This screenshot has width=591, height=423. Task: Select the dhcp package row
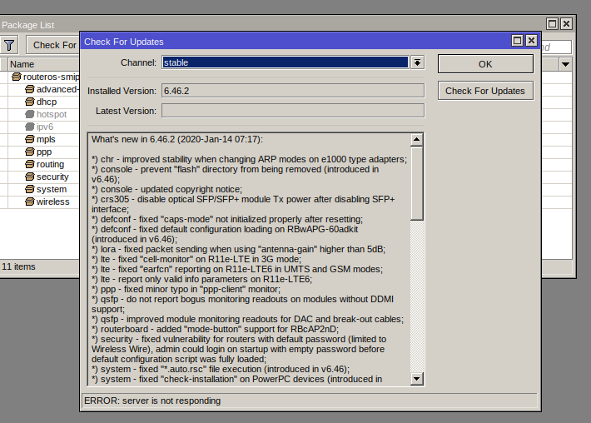[x=41, y=102]
